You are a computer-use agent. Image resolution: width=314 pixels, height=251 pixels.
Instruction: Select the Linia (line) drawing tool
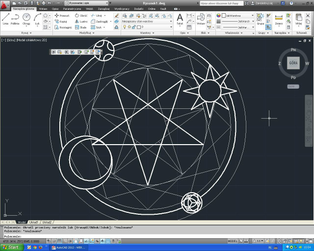pos(5,19)
